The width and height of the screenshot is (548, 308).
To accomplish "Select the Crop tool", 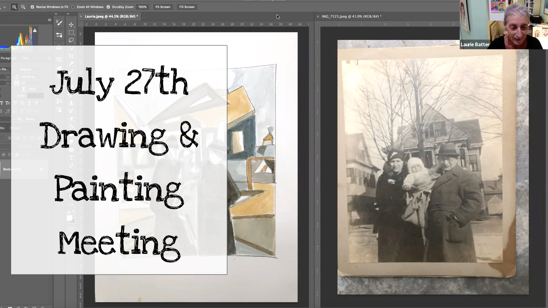I will pyautogui.click(x=71, y=56).
